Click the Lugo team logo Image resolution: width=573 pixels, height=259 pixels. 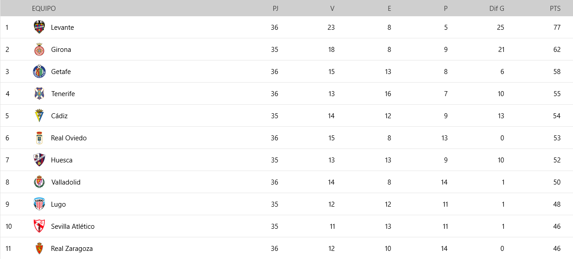pos(39,204)
